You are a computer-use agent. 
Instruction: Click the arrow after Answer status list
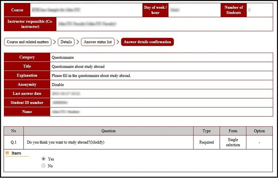point(118,42)
